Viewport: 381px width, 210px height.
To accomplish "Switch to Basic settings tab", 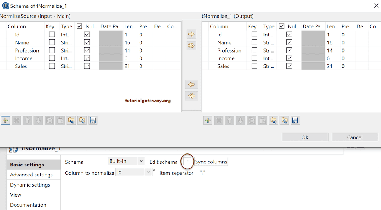I will click(x=33, y=165).
